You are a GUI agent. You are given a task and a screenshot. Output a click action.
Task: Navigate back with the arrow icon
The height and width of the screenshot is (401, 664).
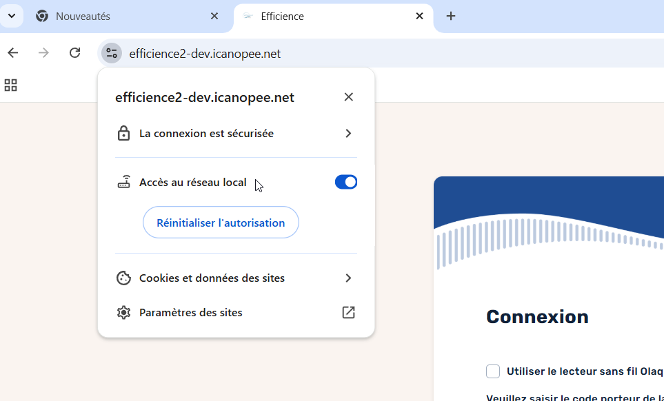[x=12, y=52]
